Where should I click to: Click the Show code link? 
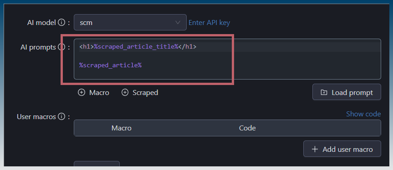pos(363,114)
